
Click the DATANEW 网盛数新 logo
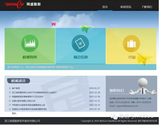click(23, 4)
